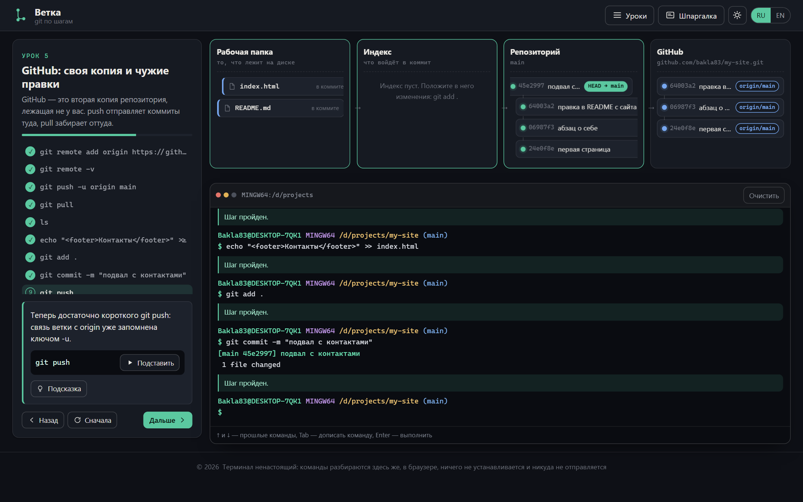
Task: Toggle the light/dark theme sun icon
Action: [737, 16]
